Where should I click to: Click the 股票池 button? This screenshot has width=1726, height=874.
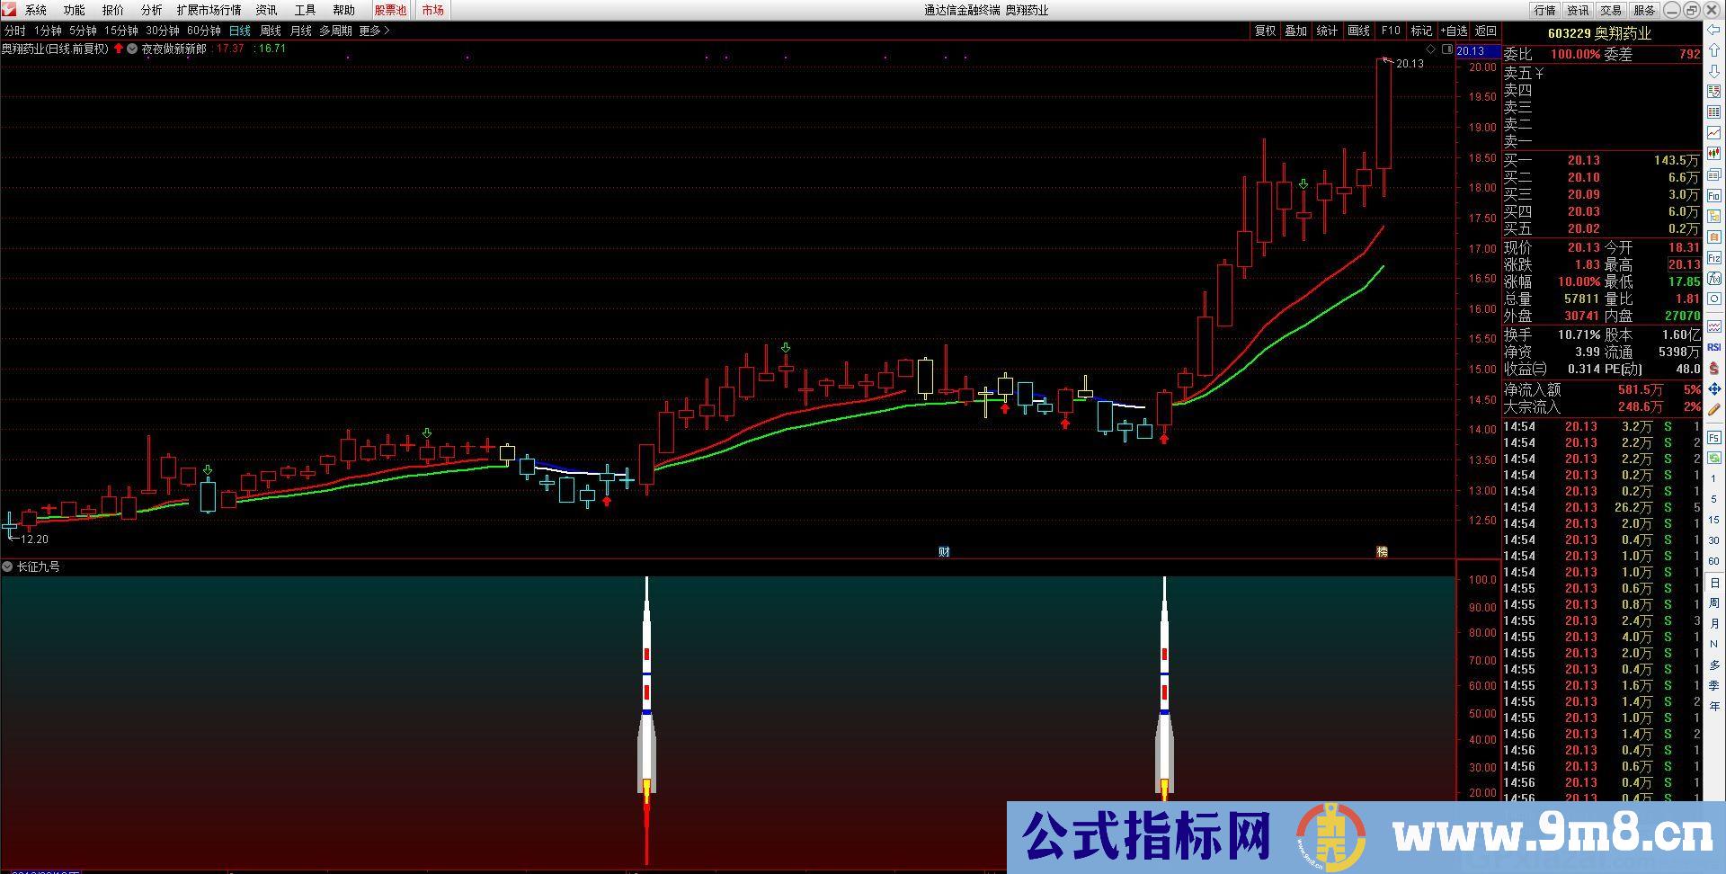[390, 10]
